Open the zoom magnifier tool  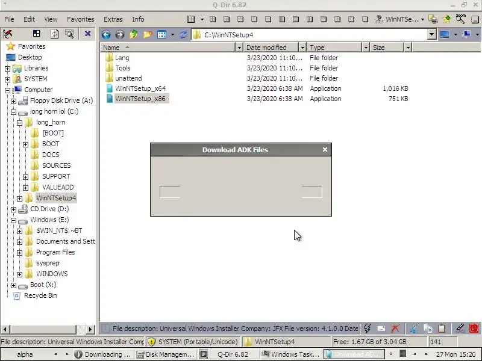tap(460, 19)
